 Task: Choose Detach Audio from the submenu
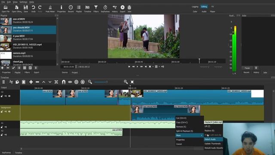(x=213, y=139)
